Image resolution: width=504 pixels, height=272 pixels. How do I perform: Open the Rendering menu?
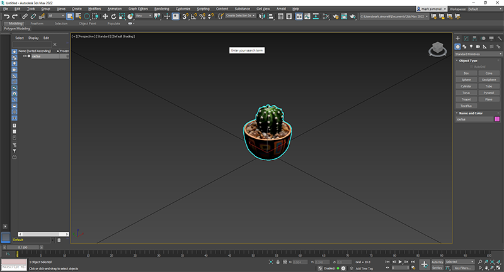(x=162, y=9)
